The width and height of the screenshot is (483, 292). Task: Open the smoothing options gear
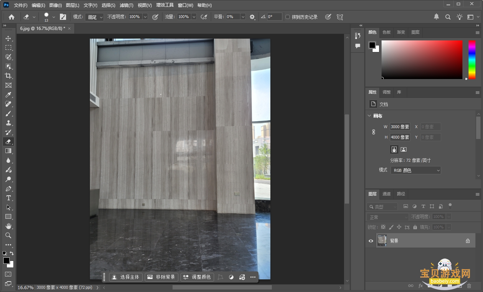pyautogui.click(x=252, y=17)
